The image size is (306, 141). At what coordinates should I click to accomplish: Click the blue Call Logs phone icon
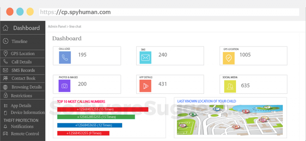[x=65, y=58]
